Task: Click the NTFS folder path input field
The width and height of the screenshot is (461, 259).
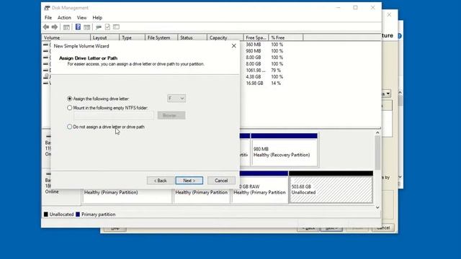Action: tap(114, 115)
